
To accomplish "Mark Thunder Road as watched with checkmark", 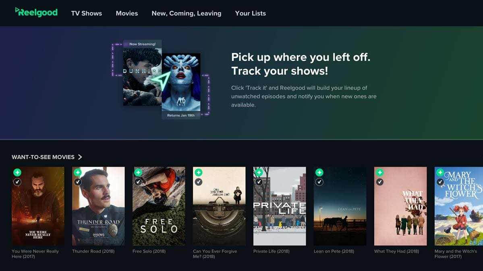I will tap(78, 182).
